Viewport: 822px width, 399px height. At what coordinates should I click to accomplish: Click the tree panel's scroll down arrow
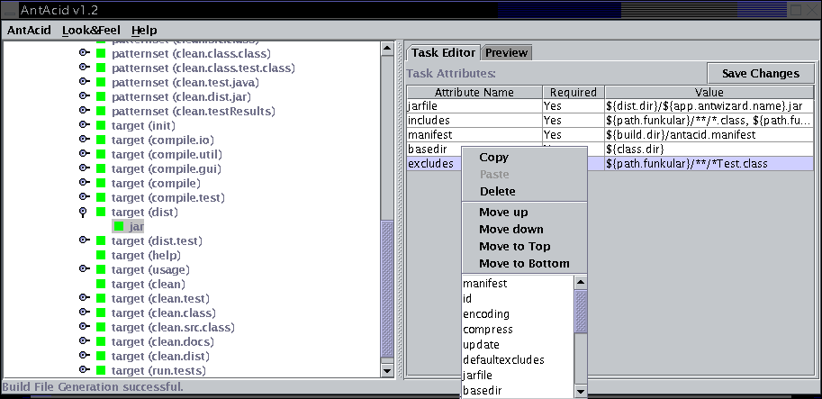(388, 370)
